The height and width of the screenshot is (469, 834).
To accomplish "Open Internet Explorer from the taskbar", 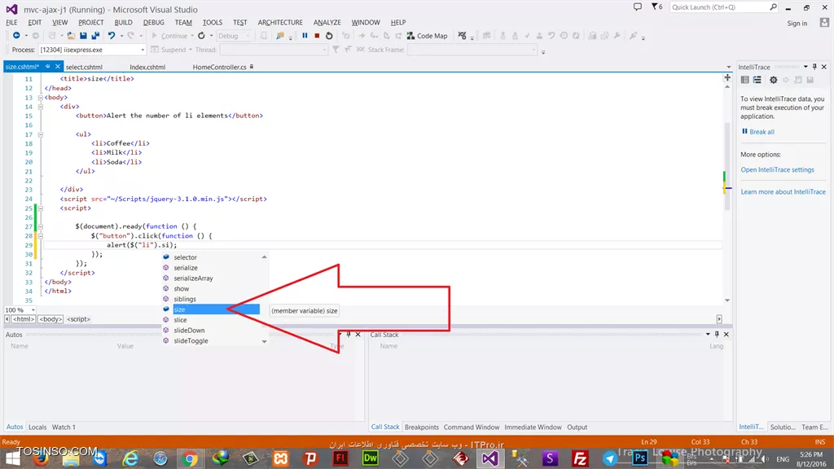I will (x=130, y=458).
